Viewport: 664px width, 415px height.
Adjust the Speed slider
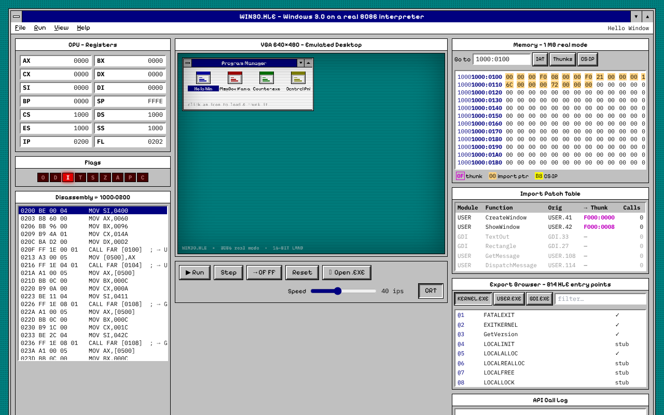(x=343, y=291)
